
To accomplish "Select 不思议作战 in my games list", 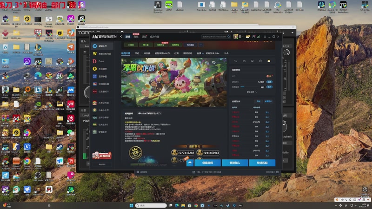I will tap(102, 103).
